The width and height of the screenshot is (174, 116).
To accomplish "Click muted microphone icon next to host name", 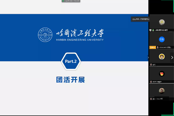I will pyautogui.click(x=157, y=47).
